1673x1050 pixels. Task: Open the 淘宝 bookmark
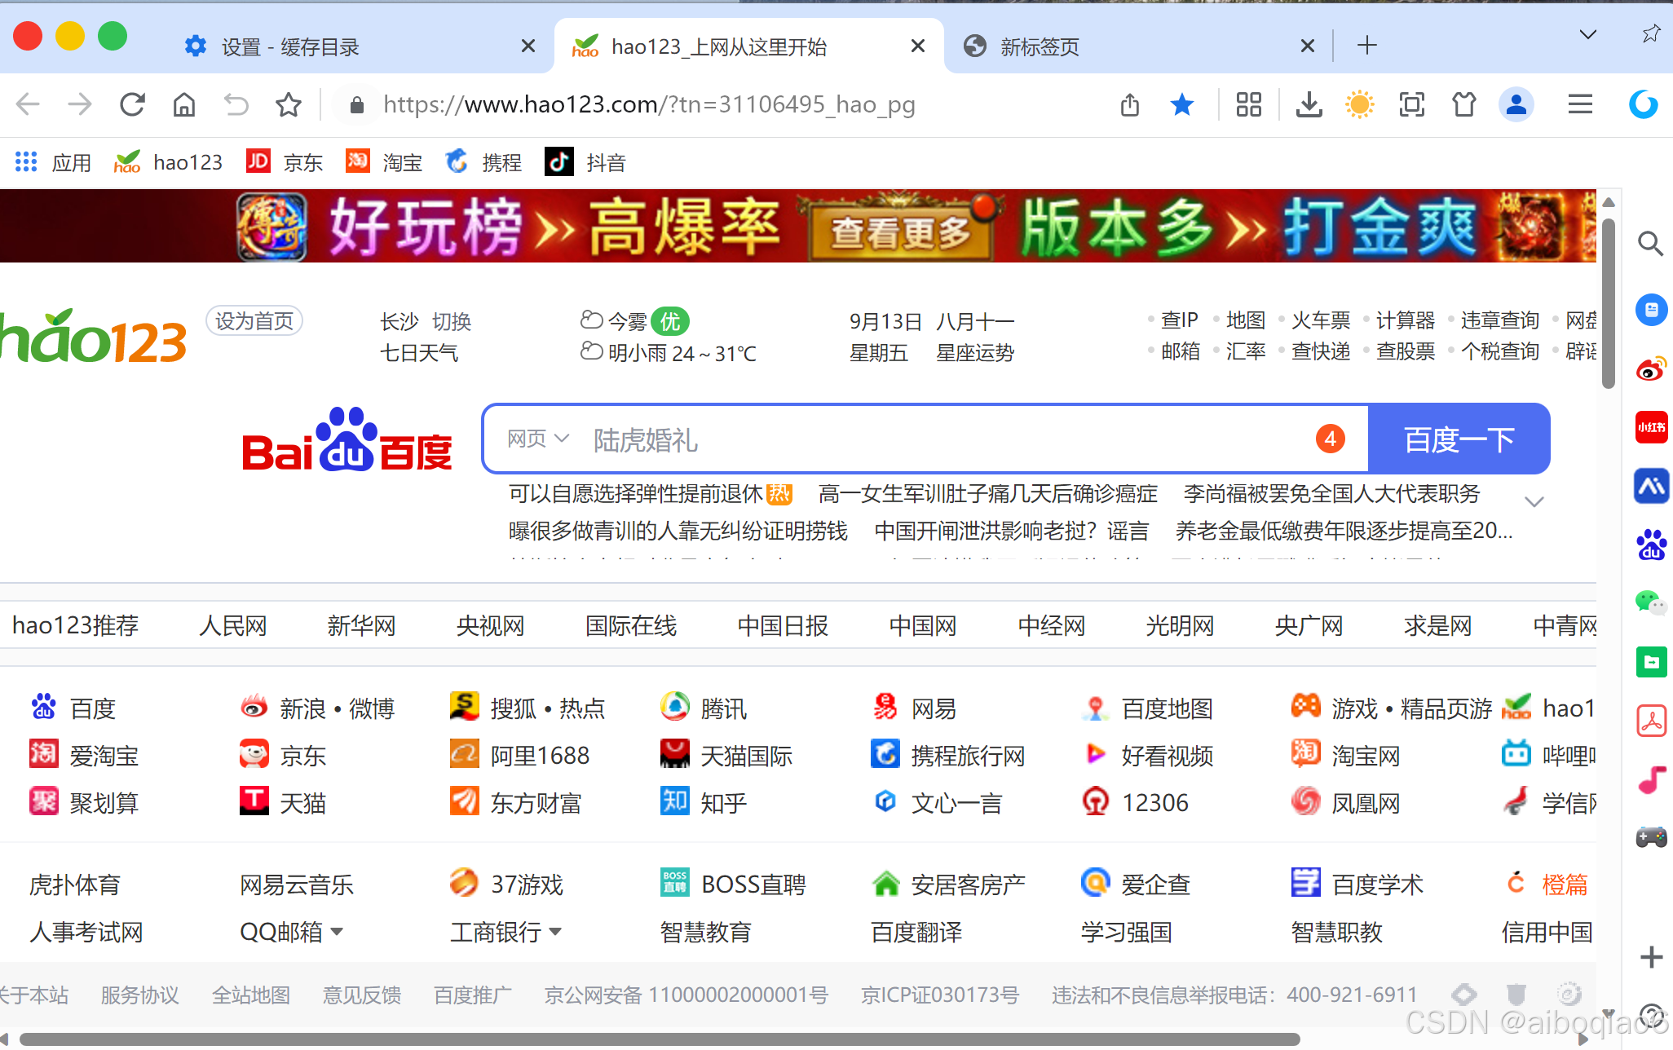[x=384, y=162]
